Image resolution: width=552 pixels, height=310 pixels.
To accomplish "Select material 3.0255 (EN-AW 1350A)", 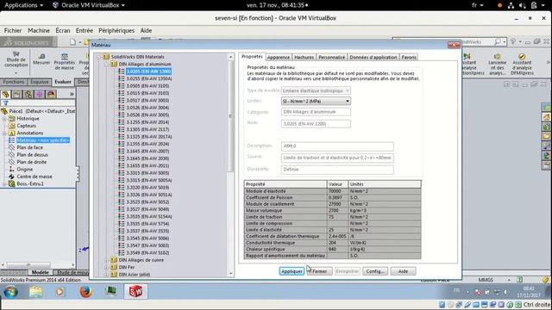I will [x=149, y=78].
